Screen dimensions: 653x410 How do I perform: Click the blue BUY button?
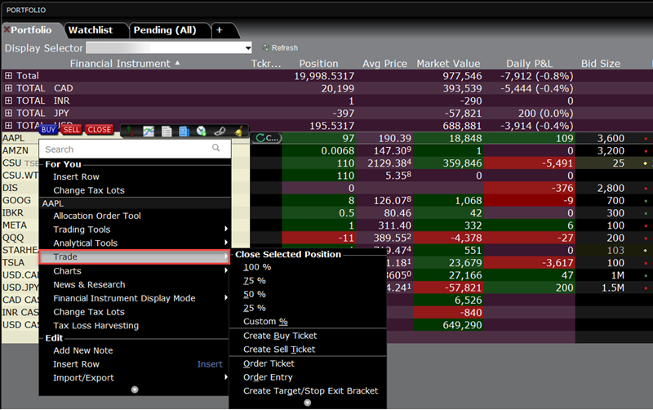[48, 130]
